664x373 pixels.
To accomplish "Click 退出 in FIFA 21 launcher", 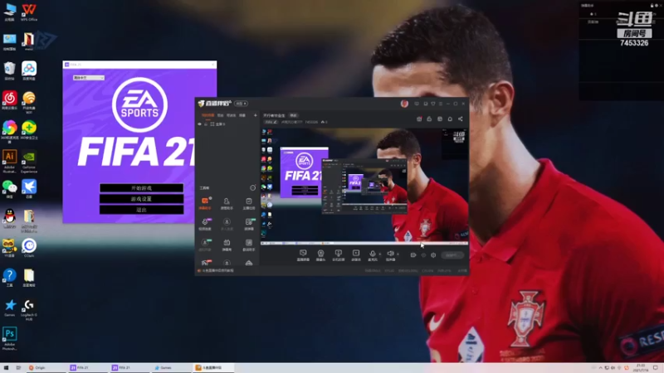I will point(141,210).
